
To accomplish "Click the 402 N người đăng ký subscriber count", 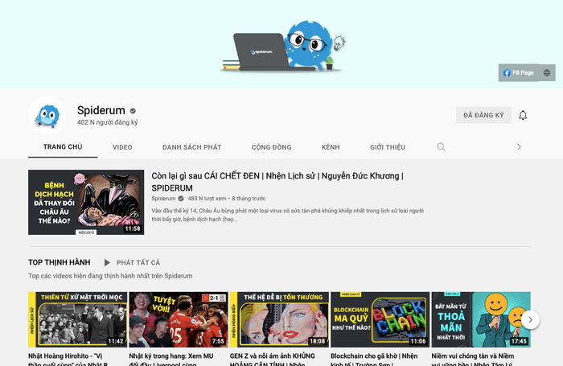I will [x=107, y=122].
